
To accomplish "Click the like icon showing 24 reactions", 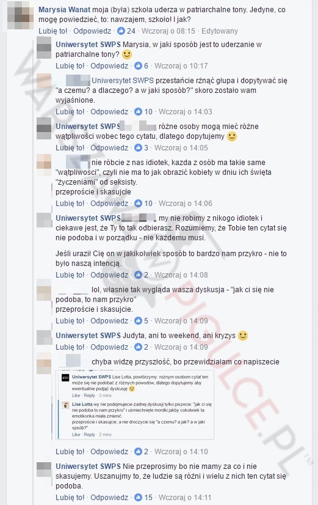I will tap(121, 31).
